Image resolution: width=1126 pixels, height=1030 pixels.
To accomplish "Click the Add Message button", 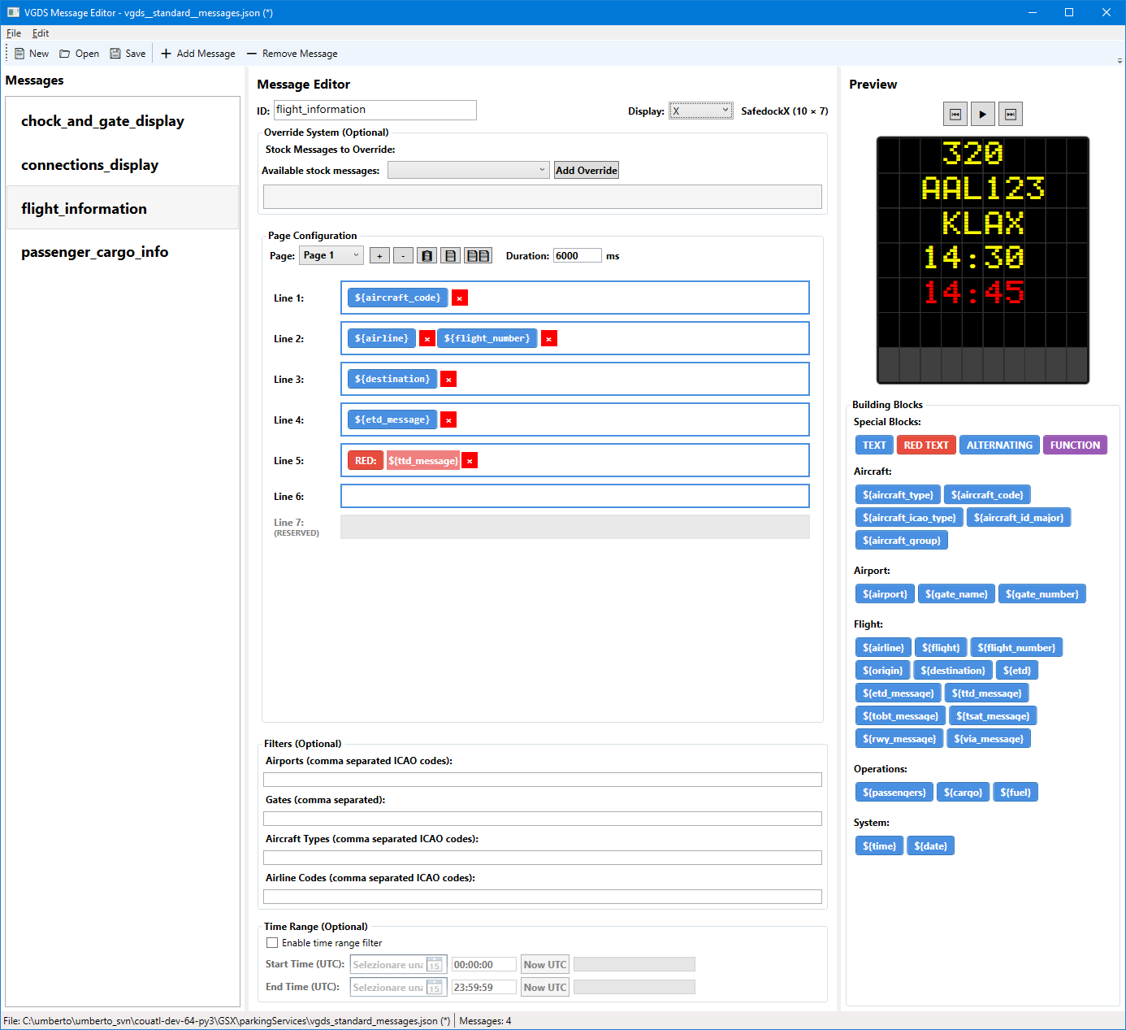I will coord(198,54).
